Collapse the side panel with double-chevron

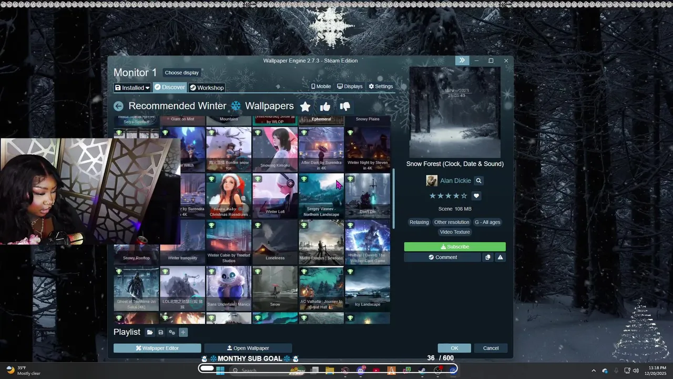462,61
